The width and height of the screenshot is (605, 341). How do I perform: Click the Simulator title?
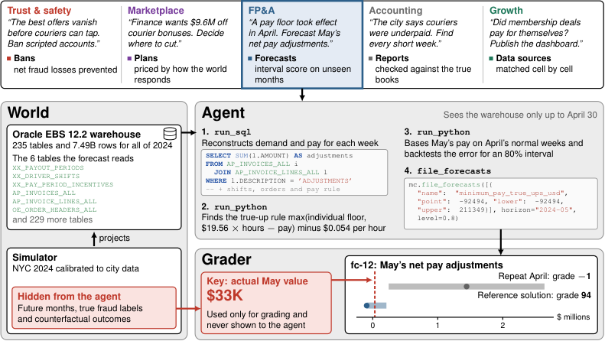(x=34, y=258)
